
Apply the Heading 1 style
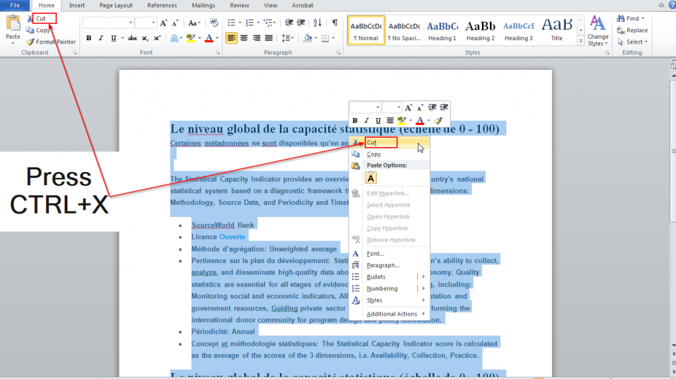442,30
